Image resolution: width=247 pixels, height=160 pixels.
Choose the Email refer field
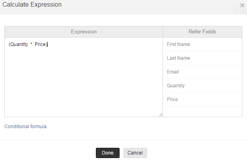pyautogui.click(x=173, y=72)
